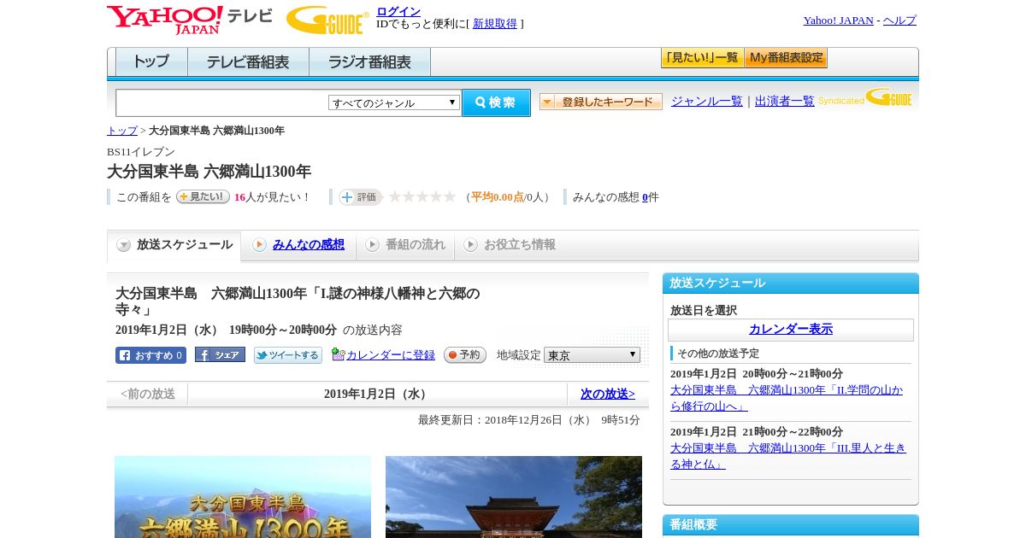Image resolution: width=1026 pixels, height=538 pixels.
Task: Click the 放送スケジュール sidebar panel header
Action: click(791, 284)
